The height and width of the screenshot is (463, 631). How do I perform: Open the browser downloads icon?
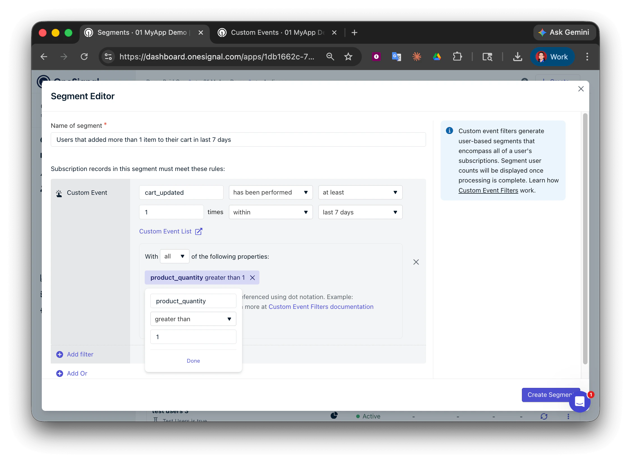click(x=517, y=56)
